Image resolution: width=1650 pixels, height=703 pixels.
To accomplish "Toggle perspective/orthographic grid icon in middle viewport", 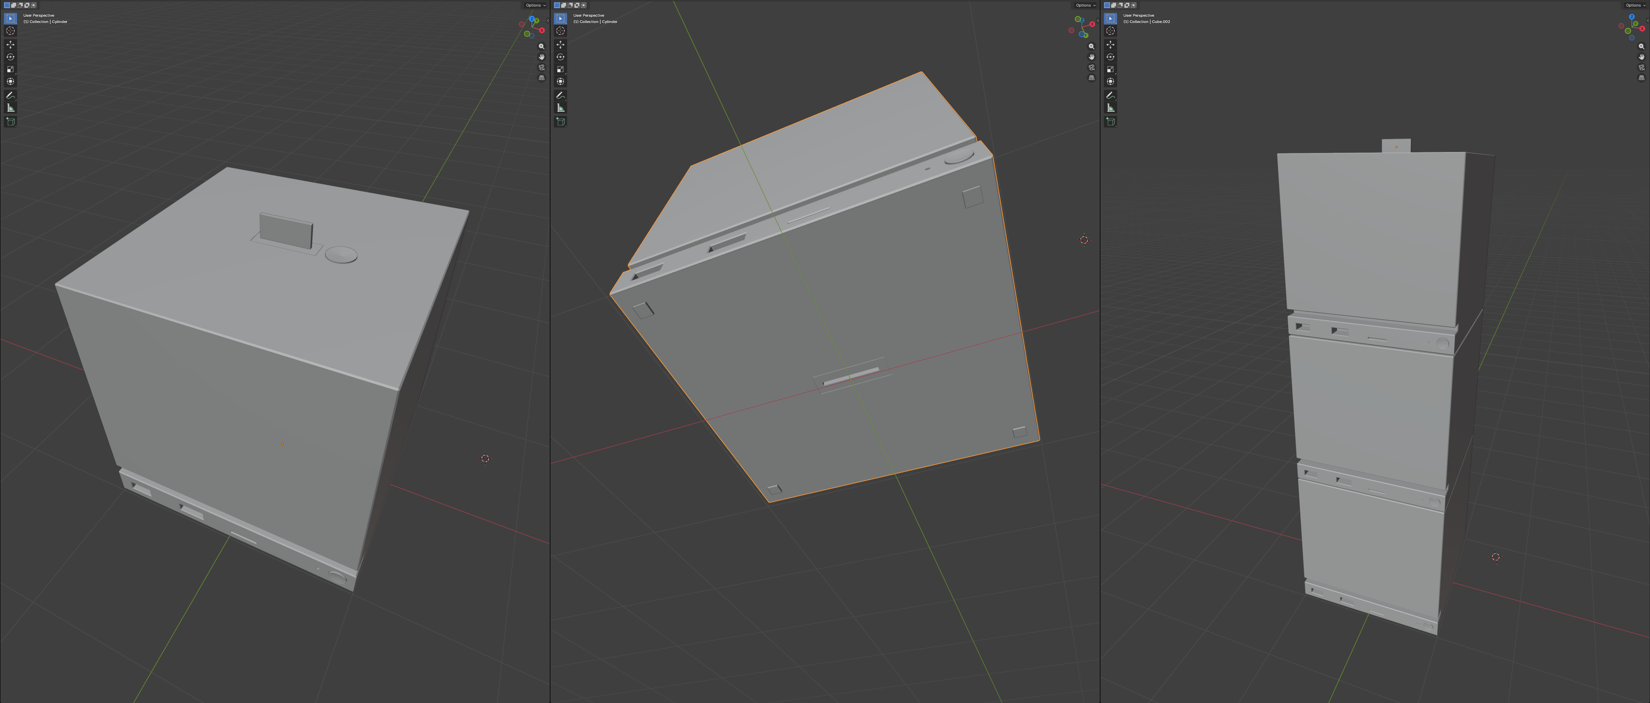I will [x=1092, y=78].
